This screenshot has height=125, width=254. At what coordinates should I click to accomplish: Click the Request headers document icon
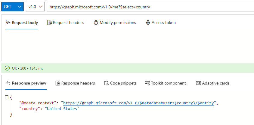click(x=49, y=22)
